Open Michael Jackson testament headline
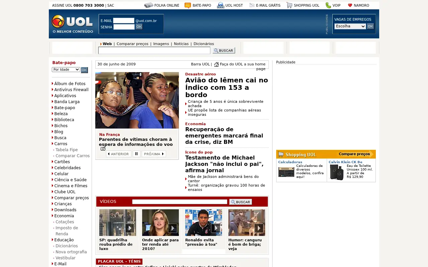Screen dimensions: 428x267 coord(224,164)
